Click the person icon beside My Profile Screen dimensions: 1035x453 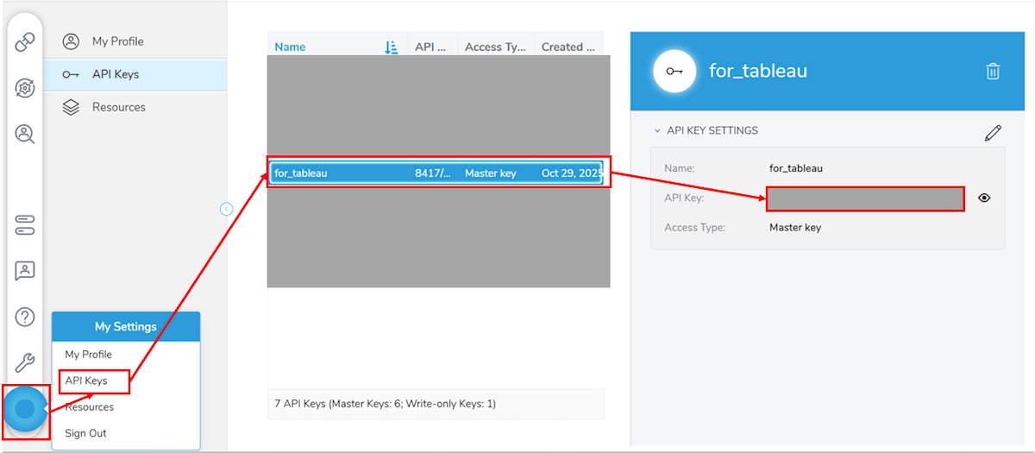click(72, 41)
